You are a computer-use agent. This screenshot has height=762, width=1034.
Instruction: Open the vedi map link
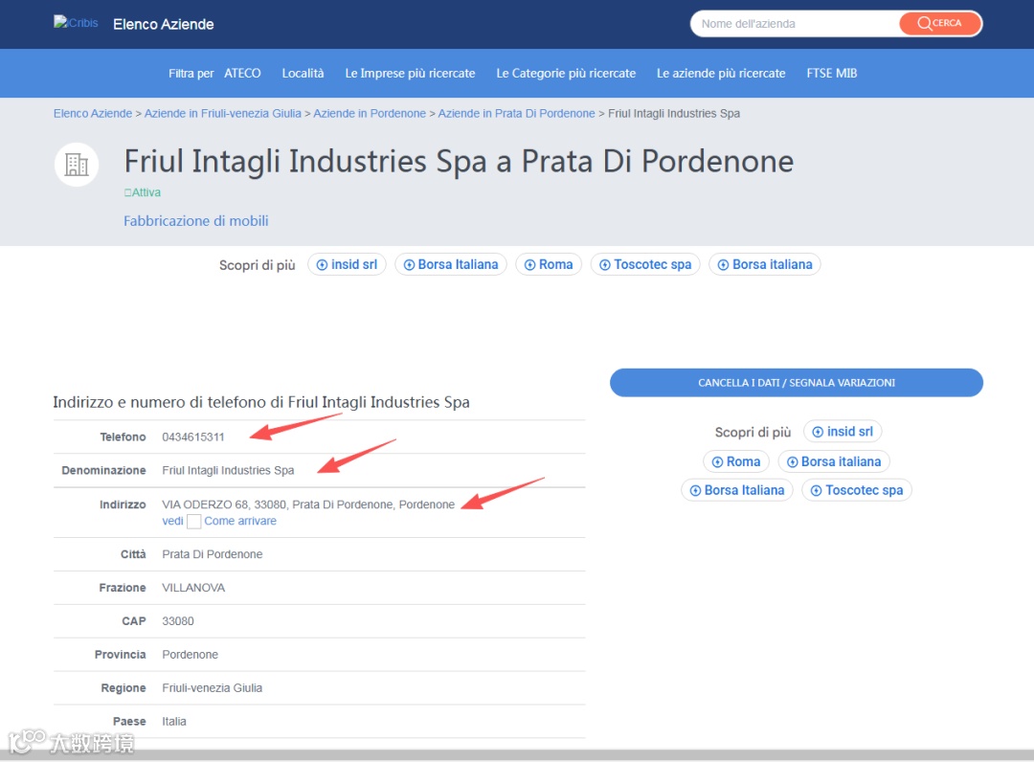(x=172, y=521)
